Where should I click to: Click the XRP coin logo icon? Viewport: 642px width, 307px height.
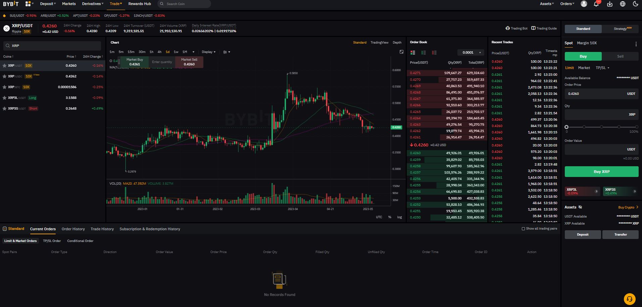coord(6,28)
